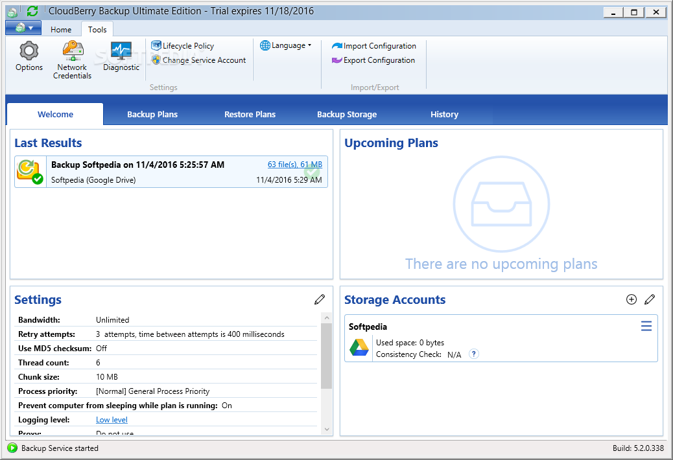The height and width of the screenshot is (460, 673).
Task: Select the Tools ribbon tab
Action: click(x=97, y=30)
